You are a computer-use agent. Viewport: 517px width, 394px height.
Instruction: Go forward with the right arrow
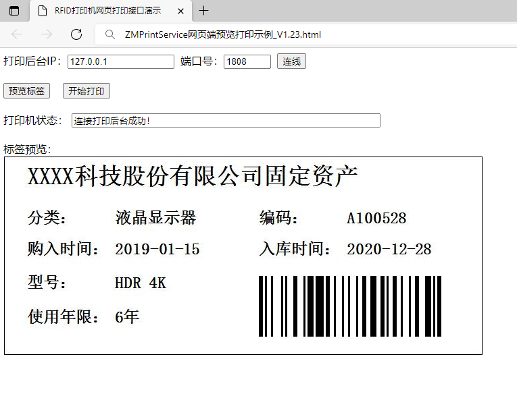tap(47, 34)
